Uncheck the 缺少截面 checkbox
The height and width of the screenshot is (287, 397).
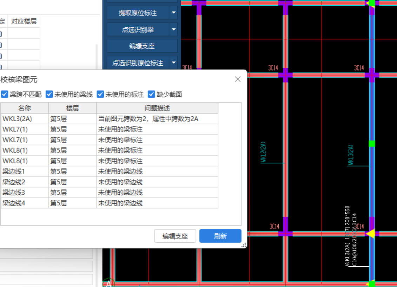(x=151, y=94)
